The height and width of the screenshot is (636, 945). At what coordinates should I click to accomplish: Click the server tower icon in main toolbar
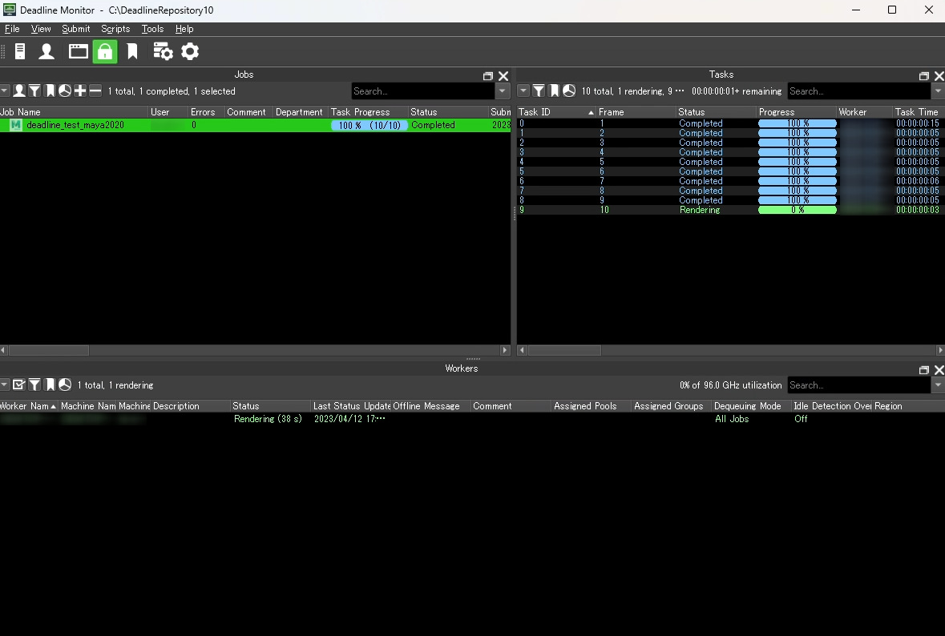point(20,52)
